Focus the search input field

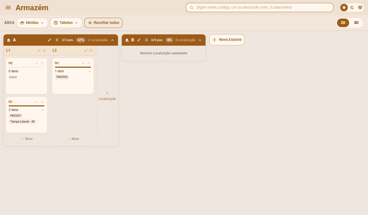click(x=260, y=8)
